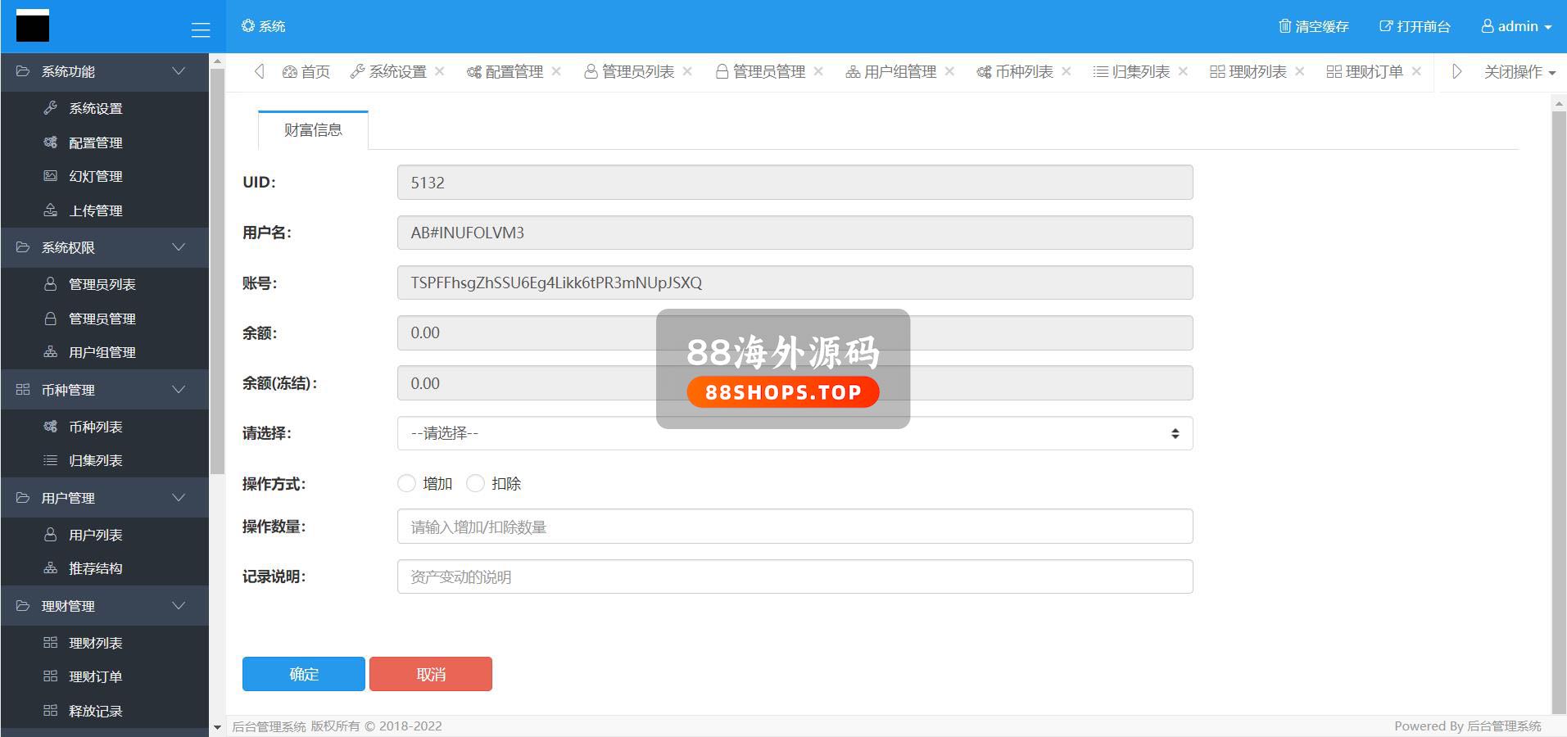Click the red 取消 button
This screenshot has width=1567, height=737.
(430, 674)
